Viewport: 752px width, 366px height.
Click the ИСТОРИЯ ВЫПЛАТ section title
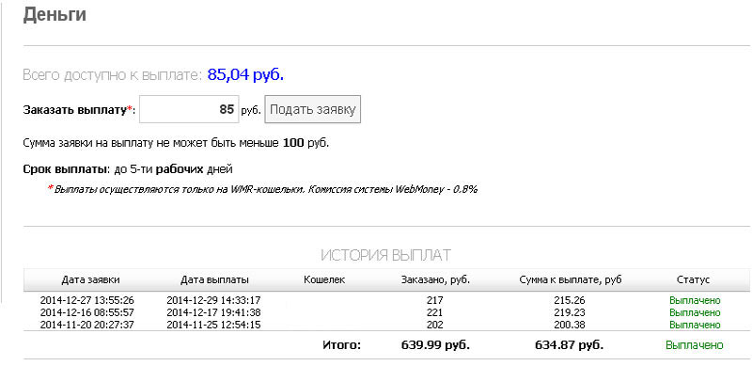pyautogui.click(x=385, y=255)
